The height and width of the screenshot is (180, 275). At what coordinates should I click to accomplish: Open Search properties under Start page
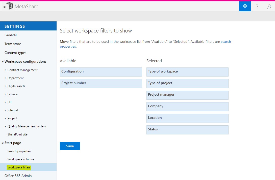point(19,151)
